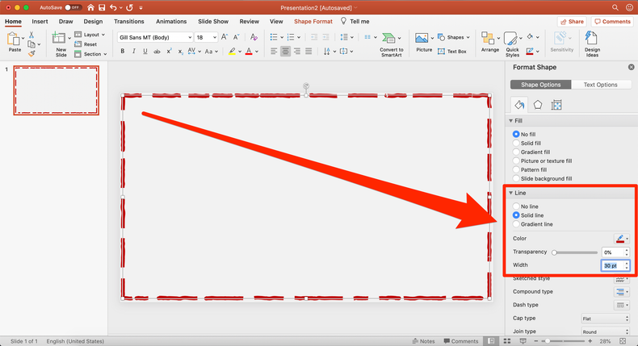Open the Design tab
This screenshot has width=638, height=346.
[93, 22]
